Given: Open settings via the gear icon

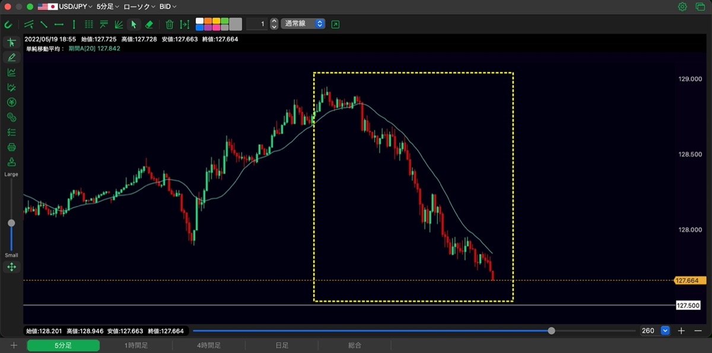Looking at the screenshot, I should [x=682, y=7].
